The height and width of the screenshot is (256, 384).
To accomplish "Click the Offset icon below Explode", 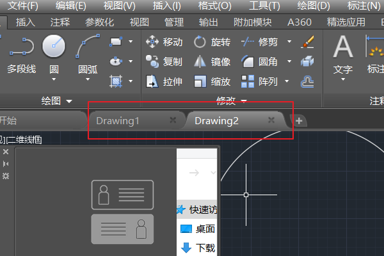I will tap(307, 81).
